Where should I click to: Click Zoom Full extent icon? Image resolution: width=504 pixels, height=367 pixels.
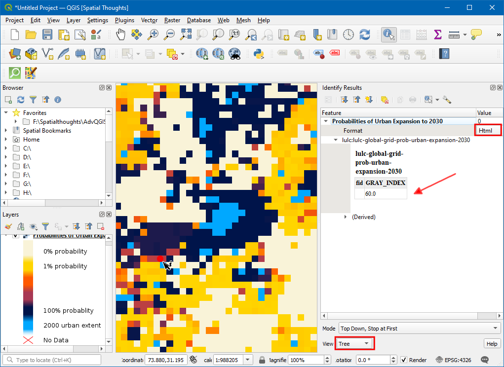pyautogui.click(x=186, y=35)
